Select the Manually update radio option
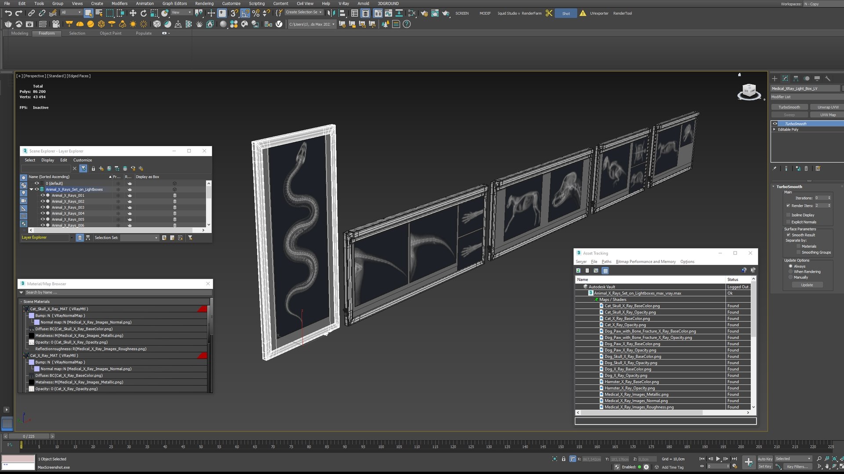This screenshot has width=844, height=474. pos(790,277)
